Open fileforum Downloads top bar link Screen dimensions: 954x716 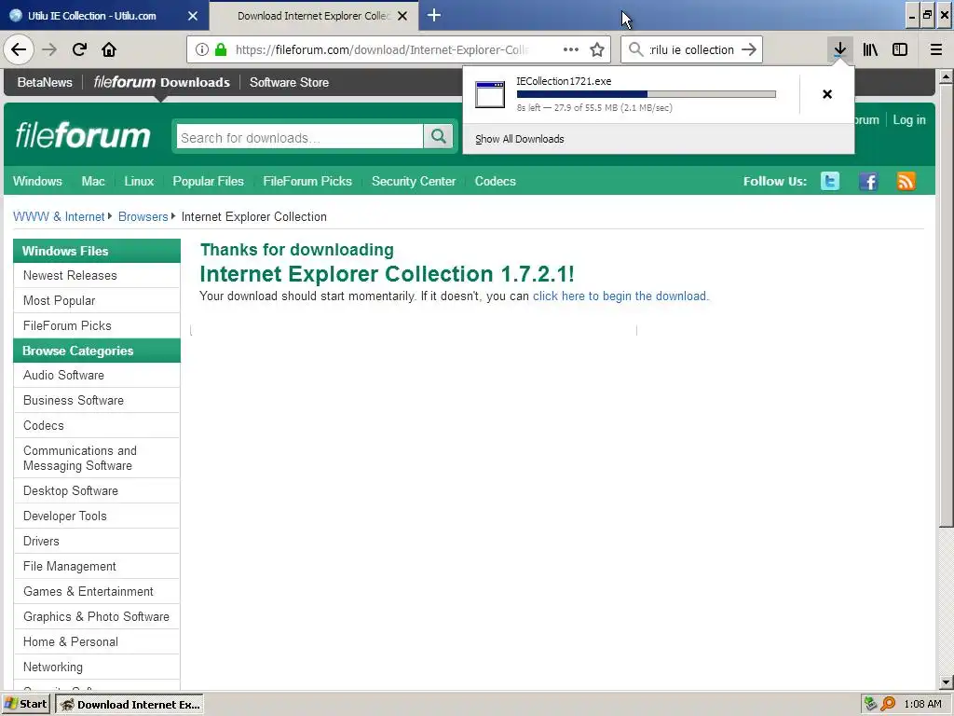(162, 82)
